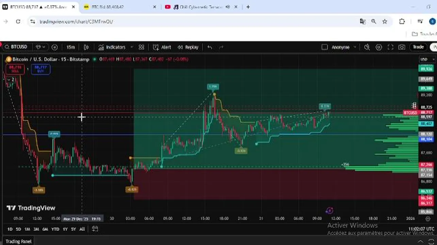This screenshot has width=437, height=245.
Task: Select the All time range
Action: pyautogui.click(x=82, y=229)
